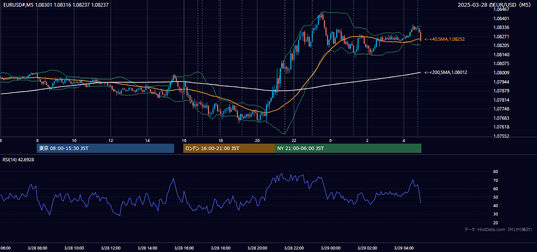
Task: Click the 3/28 14:00 bottom date label
Action: [x=147, y=248]
